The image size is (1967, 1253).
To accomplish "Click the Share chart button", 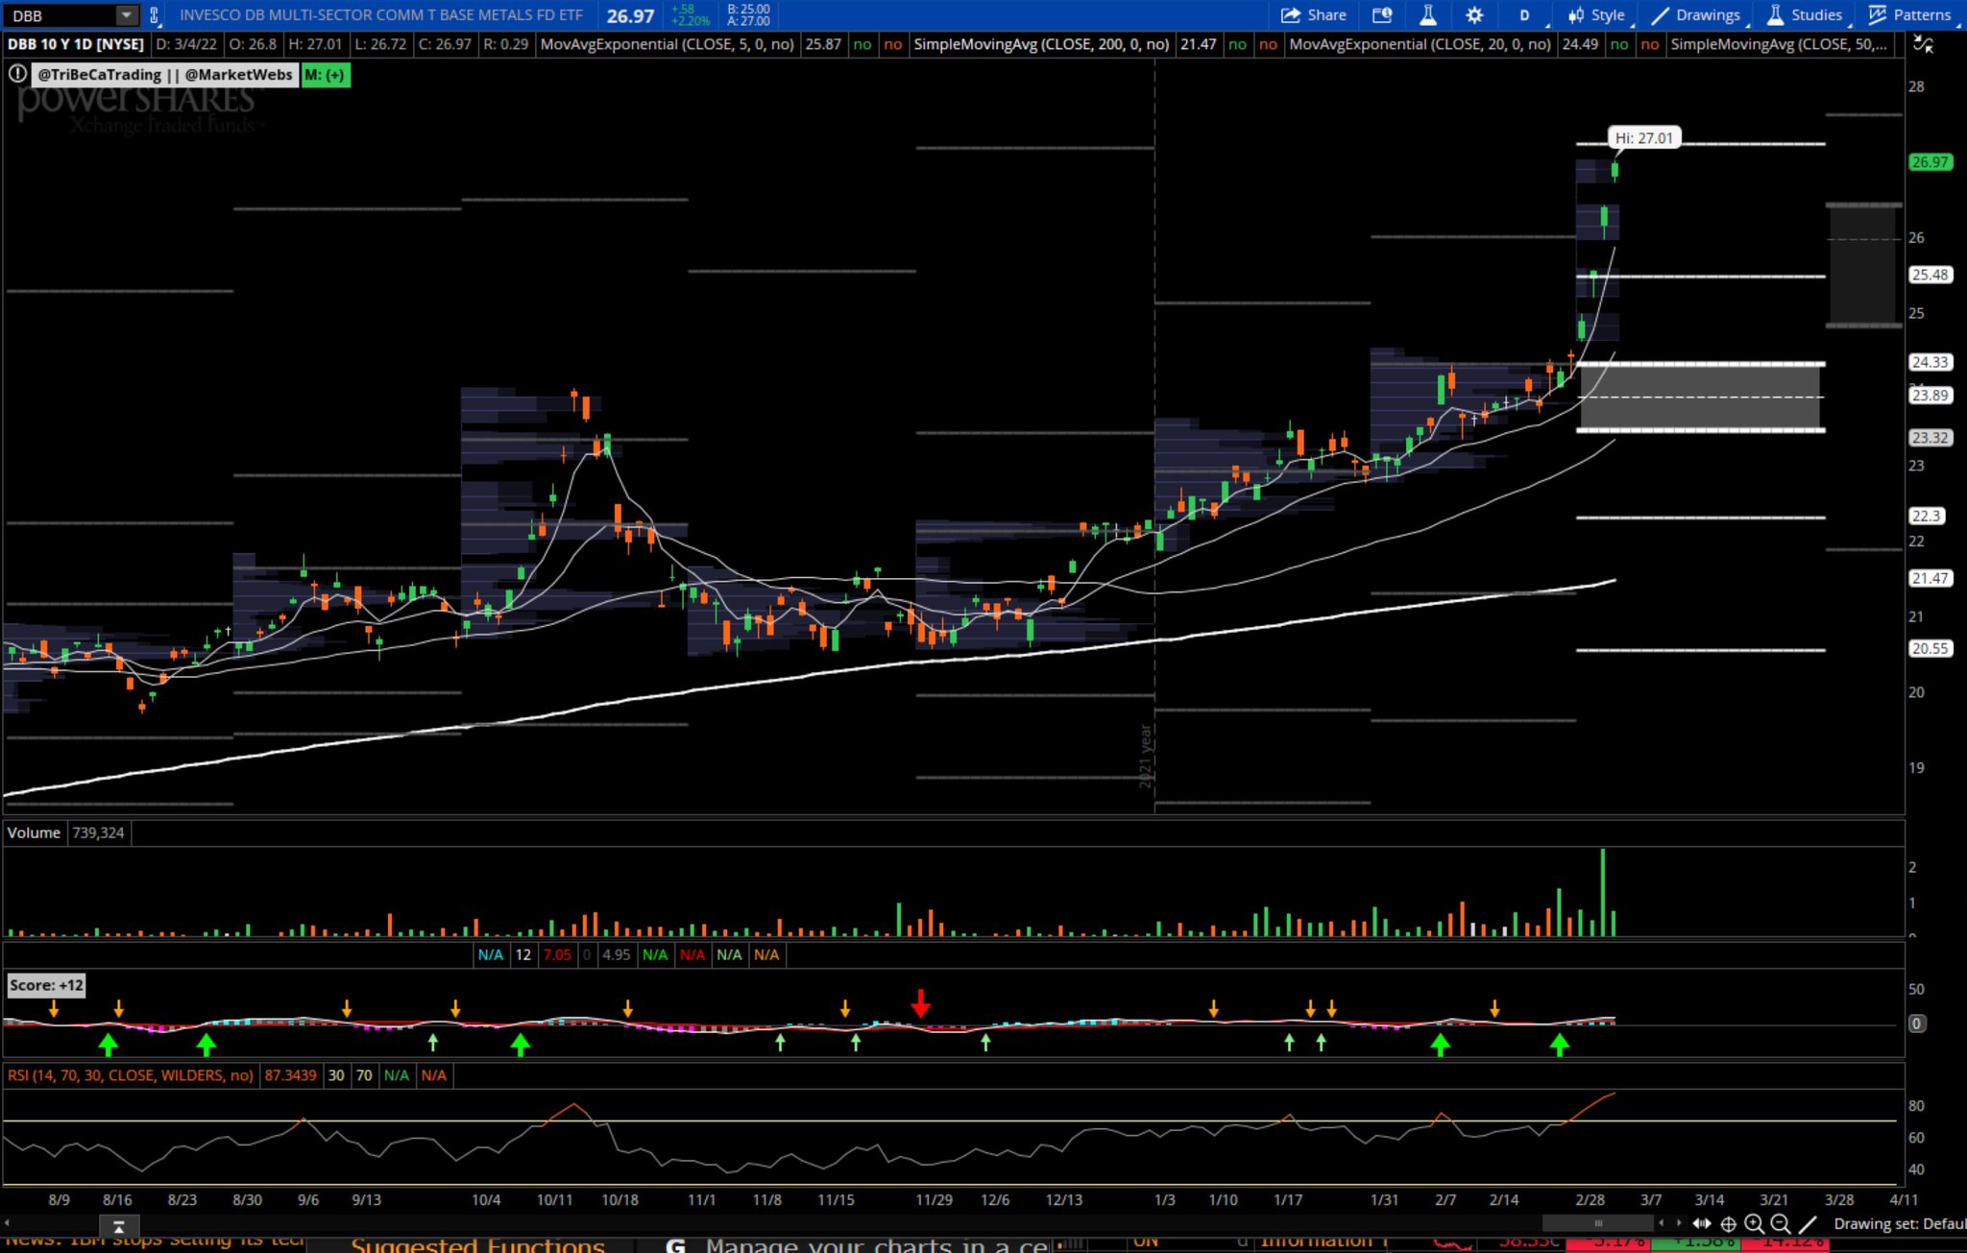I will point(1313,14).
